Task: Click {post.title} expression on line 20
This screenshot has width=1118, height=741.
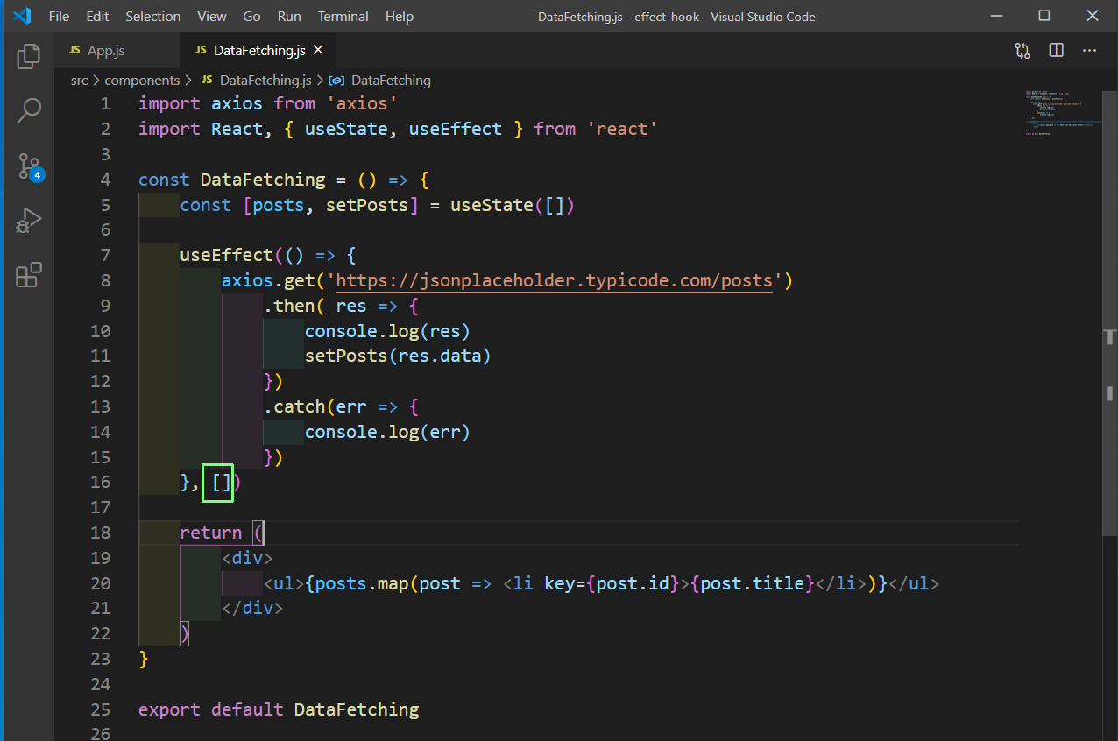Action: coord(754,583)
